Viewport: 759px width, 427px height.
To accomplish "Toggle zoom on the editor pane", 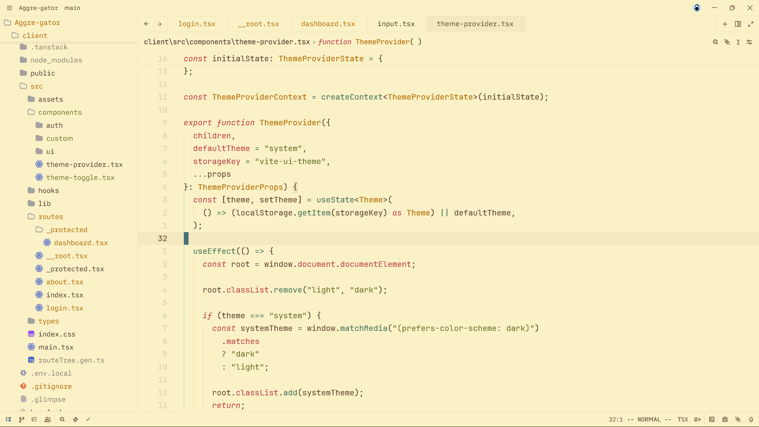I will click(x=750, y=24).
